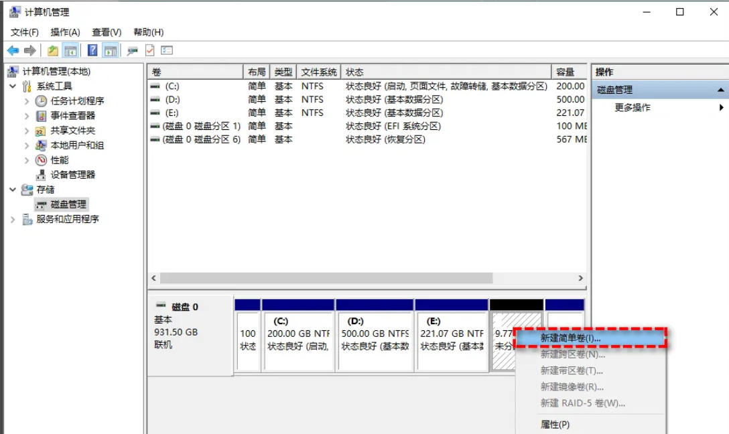Click the toolbar icon after the checkmark
Screen dimensions: 729x434
[167, 50]
